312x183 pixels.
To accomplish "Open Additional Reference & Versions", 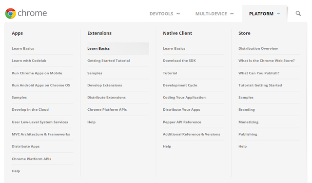I will 192,134.
